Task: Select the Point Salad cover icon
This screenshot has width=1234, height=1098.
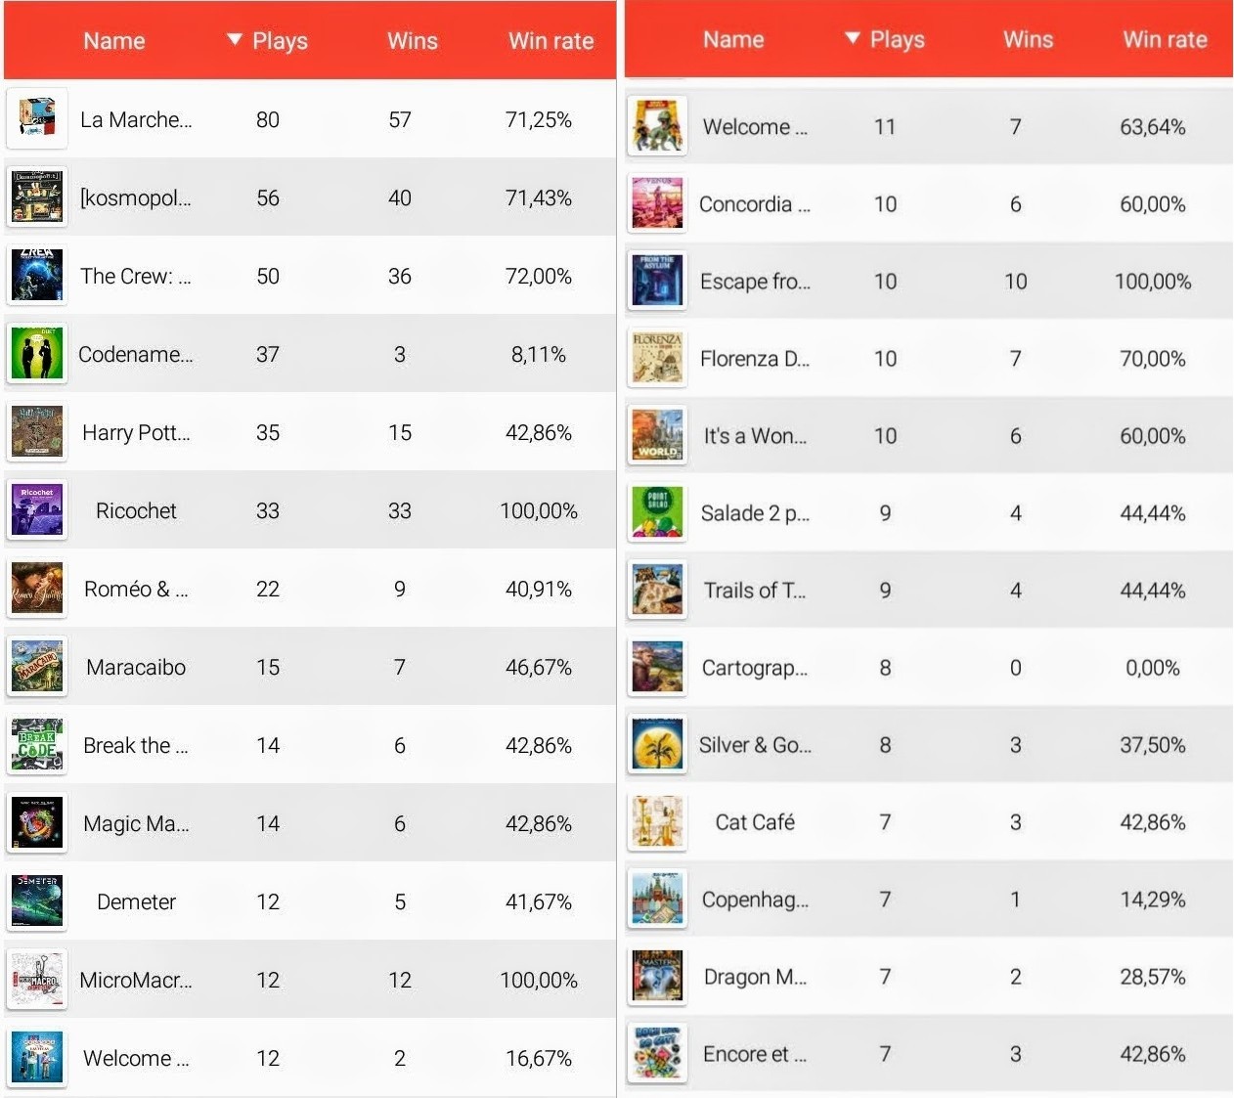Action: [x=657, y=513]
